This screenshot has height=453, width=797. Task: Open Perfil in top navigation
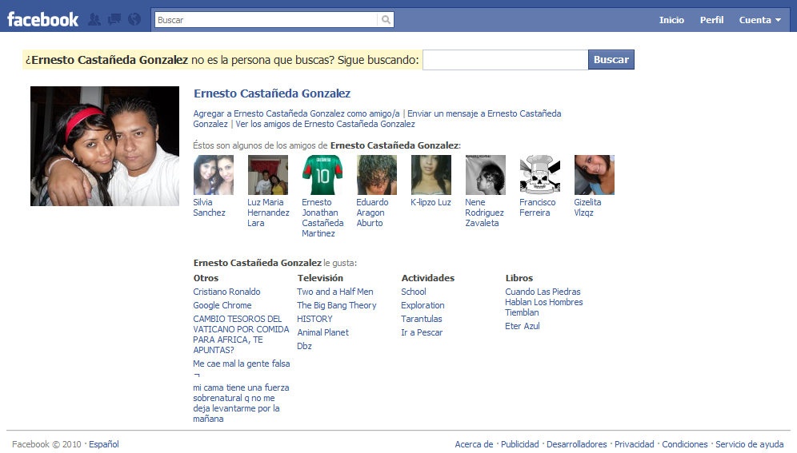711,20
